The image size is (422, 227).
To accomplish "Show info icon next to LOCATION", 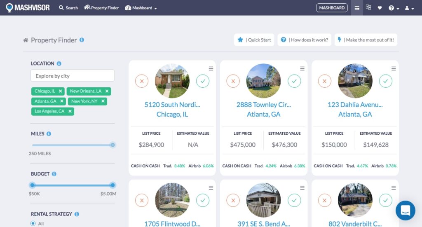I will pos(59,63).
